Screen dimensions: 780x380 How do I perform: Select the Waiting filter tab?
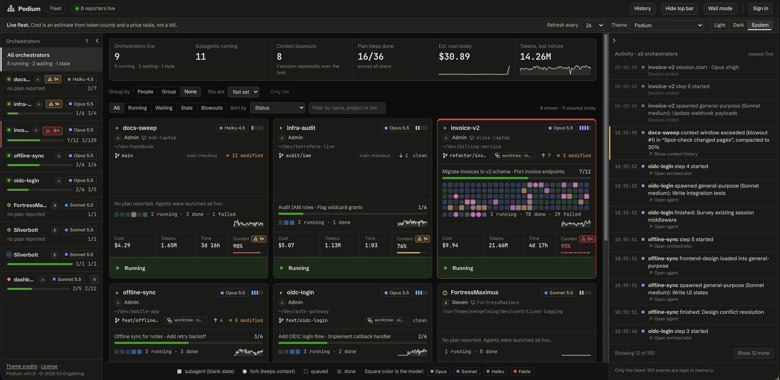click(164, 108)
